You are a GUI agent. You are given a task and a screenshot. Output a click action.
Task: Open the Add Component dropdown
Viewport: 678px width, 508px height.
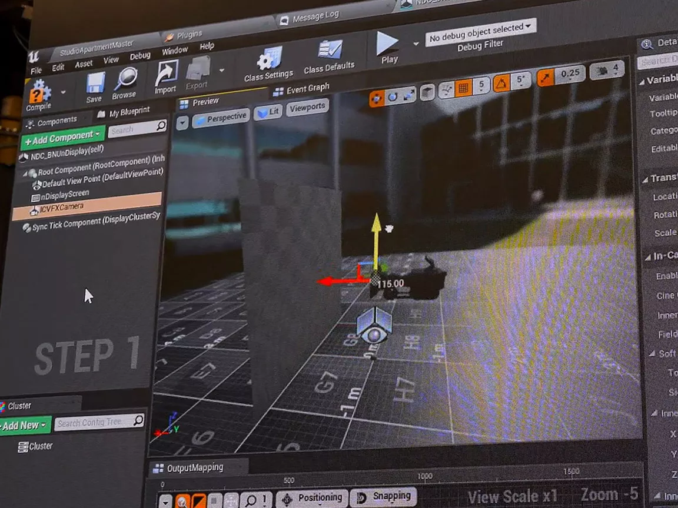click(x=63, y=138)
